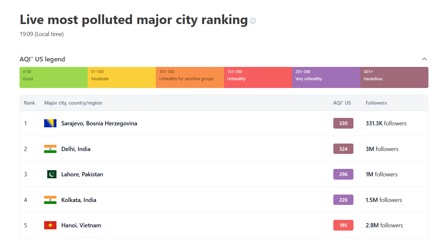Click the Vietnam flag icon
Screen dimensions: 444x240
point(50,225)
